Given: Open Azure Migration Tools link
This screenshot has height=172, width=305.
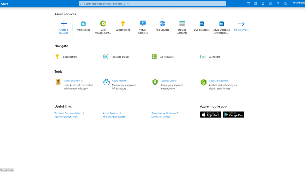Looking at the screenshot, I should tap(66, 117).
